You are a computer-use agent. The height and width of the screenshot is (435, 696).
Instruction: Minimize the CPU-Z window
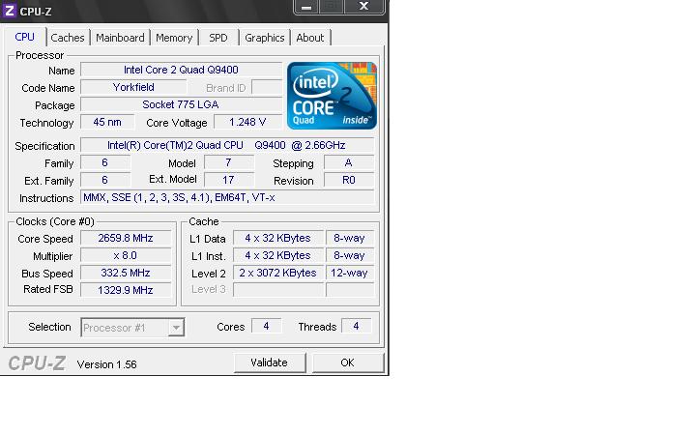(x=305, y=7)
